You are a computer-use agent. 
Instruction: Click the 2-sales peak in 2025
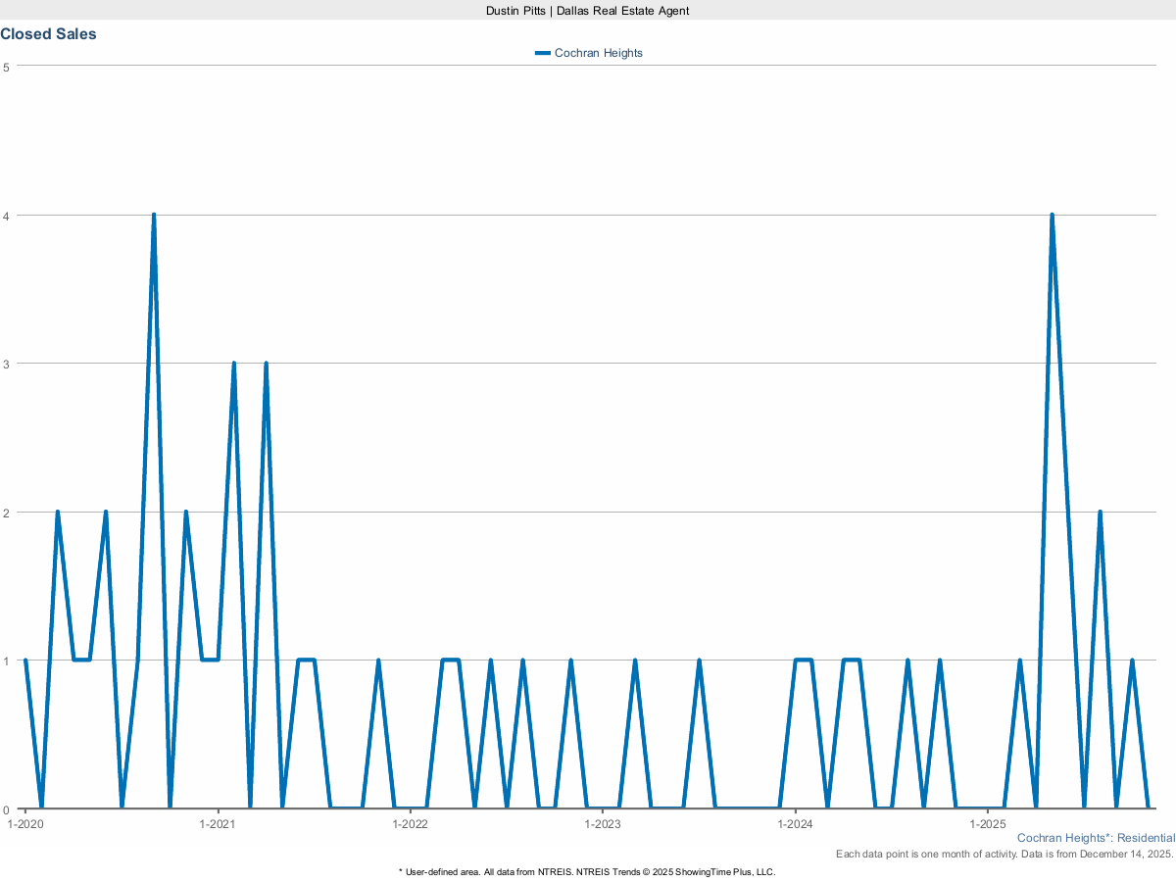pos(1100,512)
